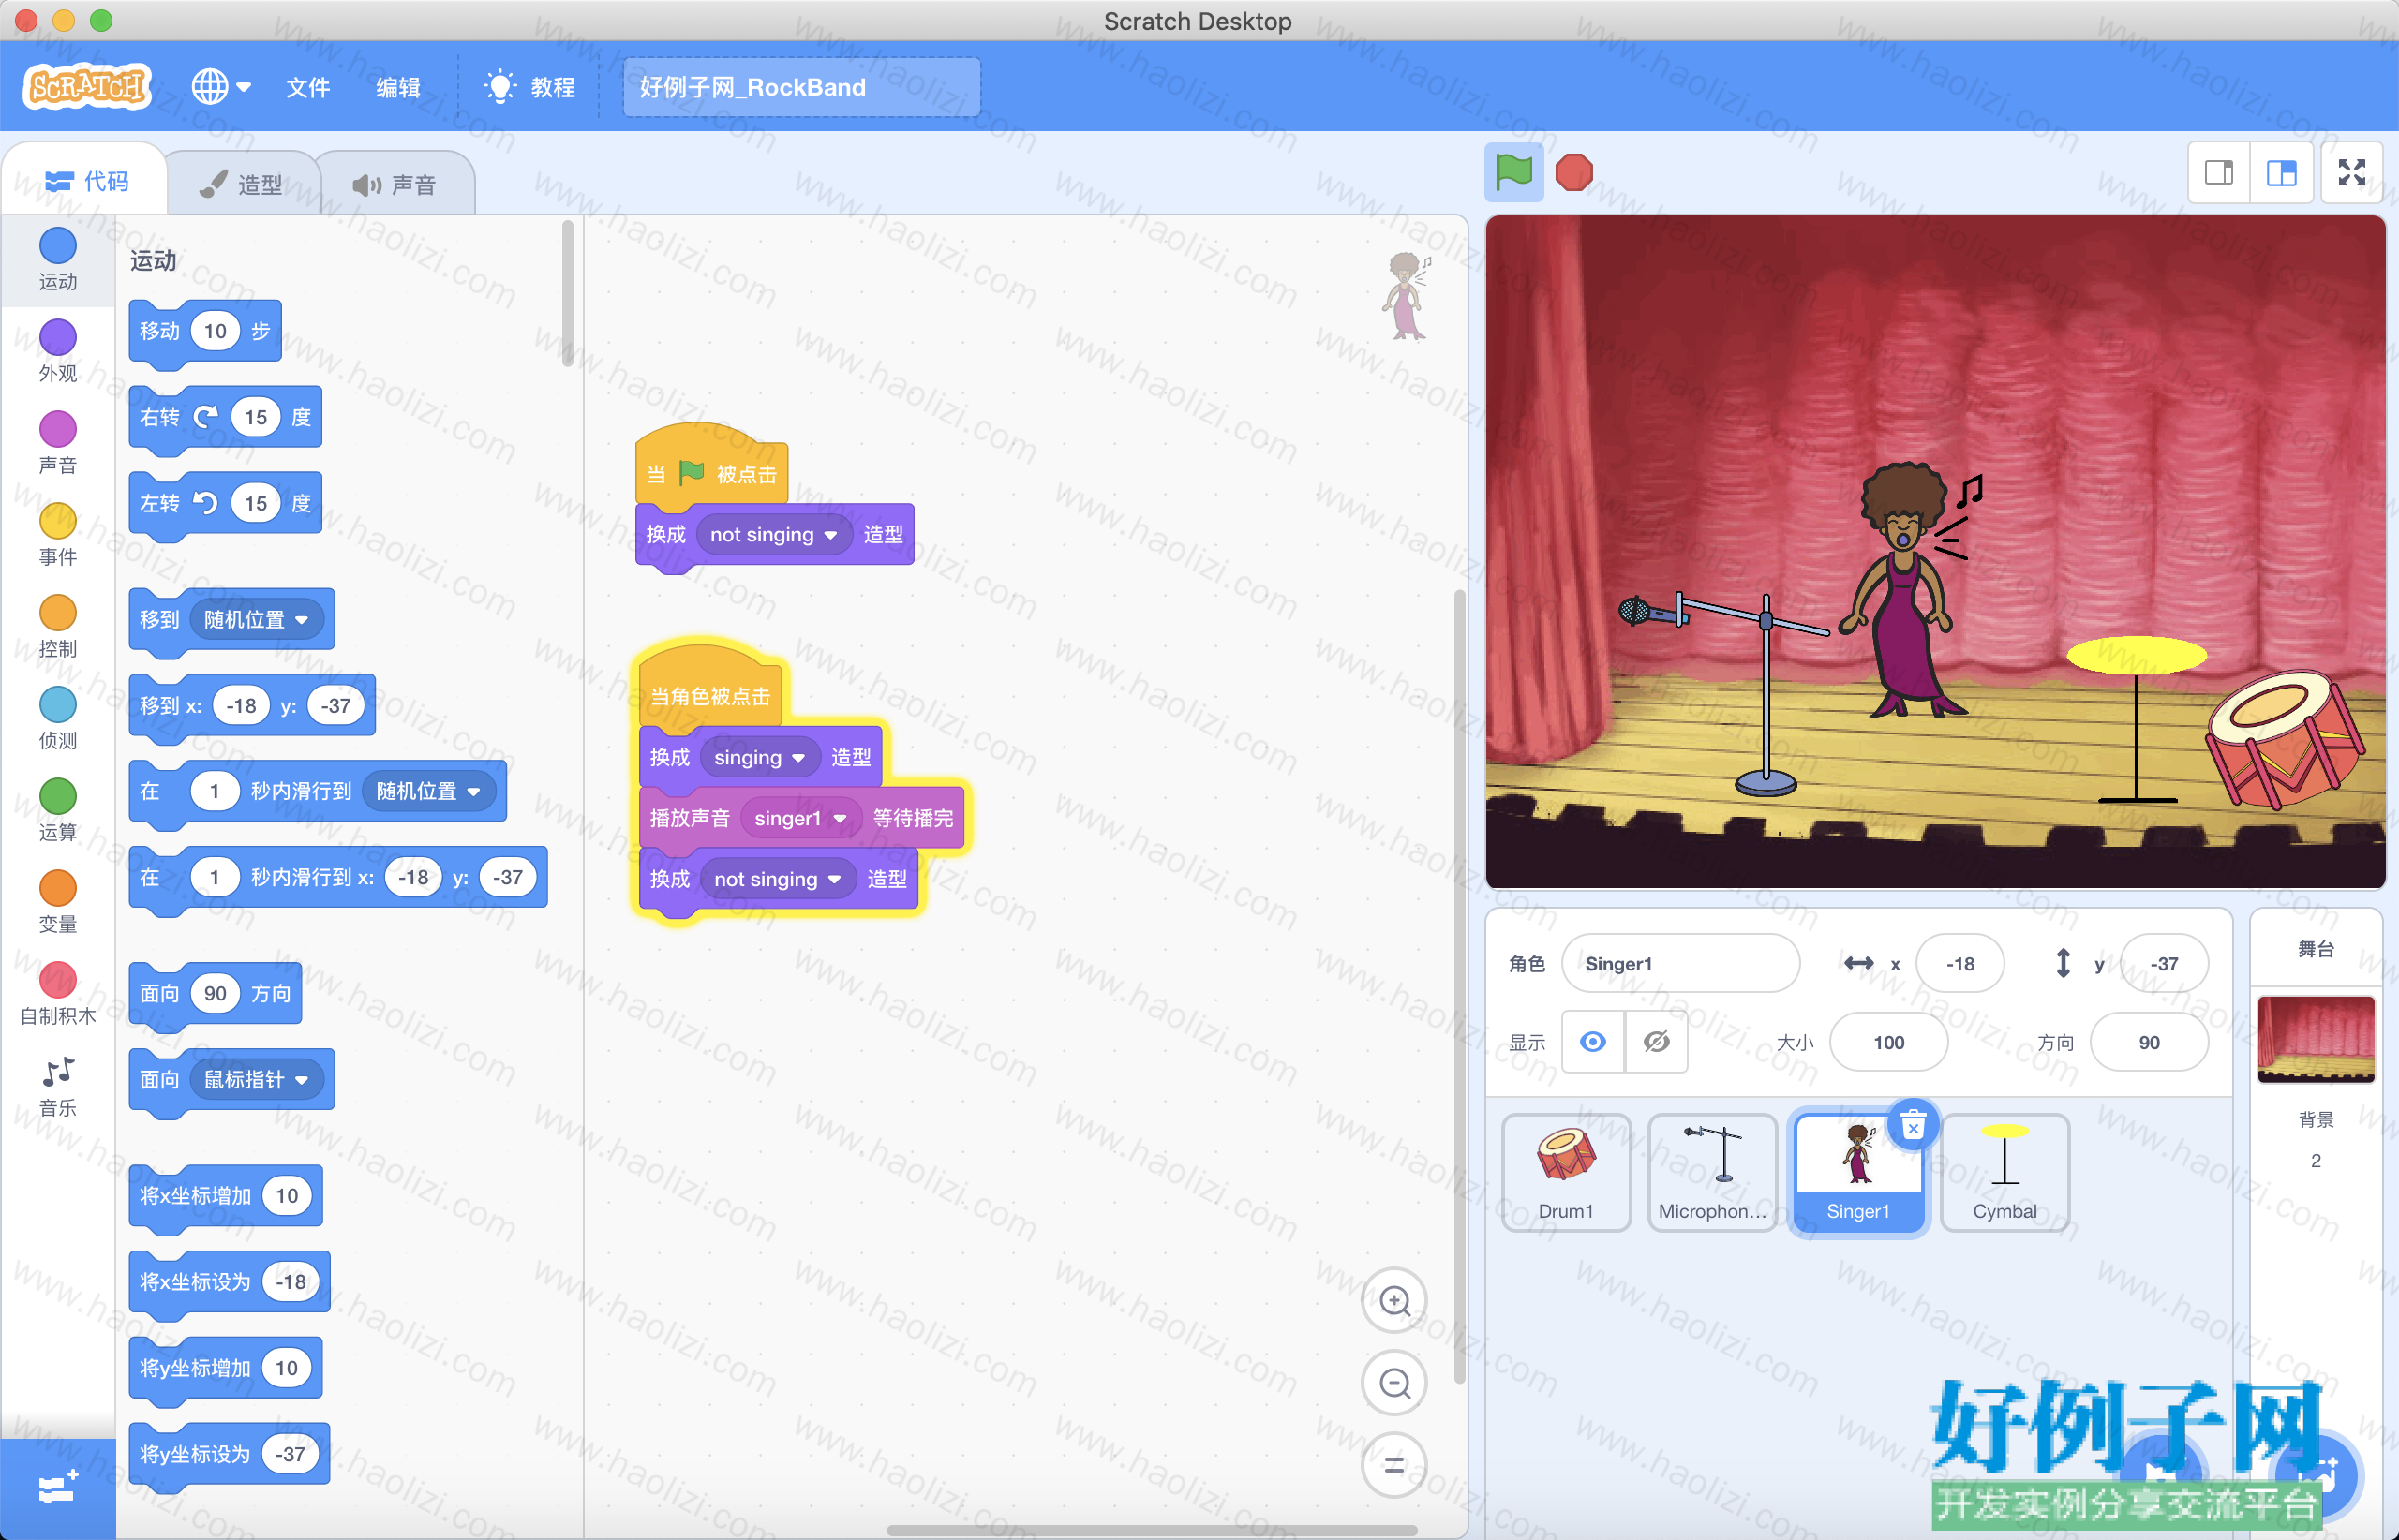Select the 事件 events category
The image size is (2399, 1540).
pos(58,535)
